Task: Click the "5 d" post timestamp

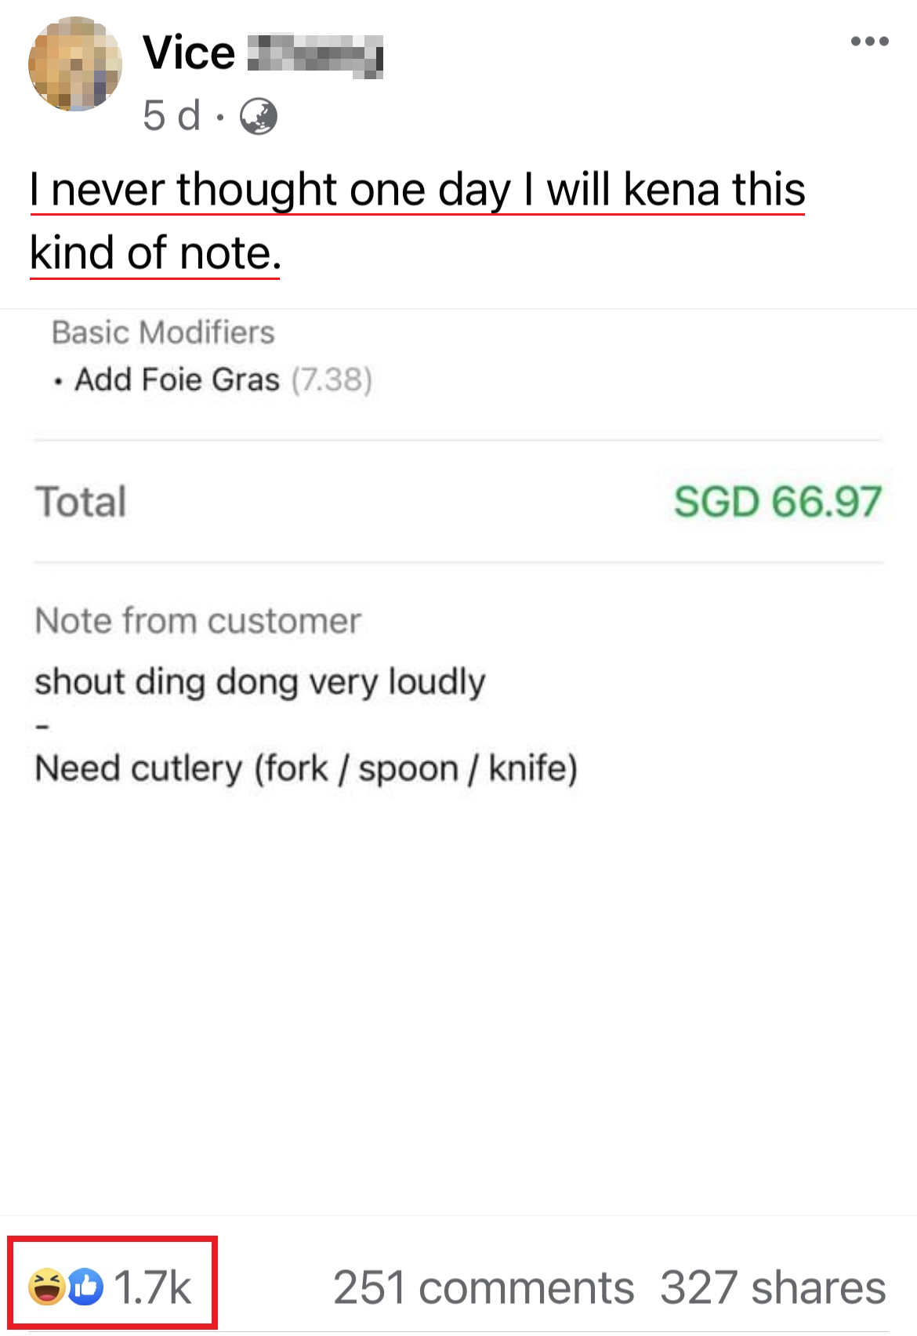Action: tap(171, 116)
